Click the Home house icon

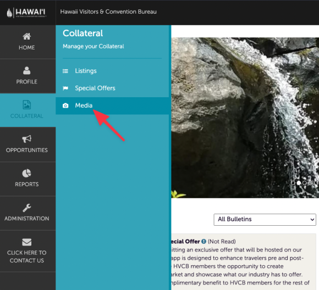point(26,36)
